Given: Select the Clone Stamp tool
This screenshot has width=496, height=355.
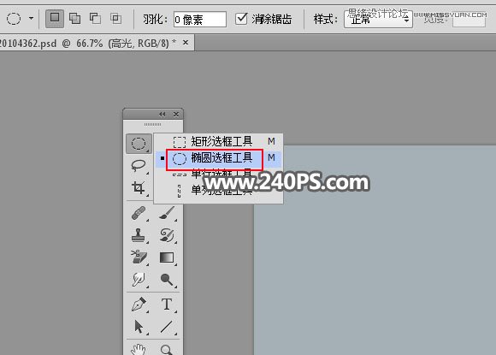Looking at the screenshot, I should tap(139, 236).
